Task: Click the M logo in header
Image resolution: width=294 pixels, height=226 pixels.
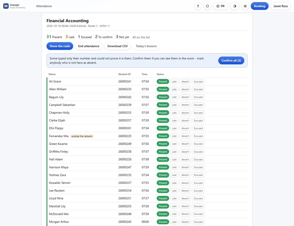Action: coord(6,6)
